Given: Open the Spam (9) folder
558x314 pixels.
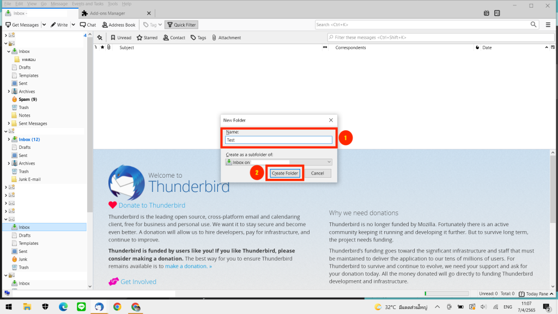Looking at the screenshot, I should [27, 99].
